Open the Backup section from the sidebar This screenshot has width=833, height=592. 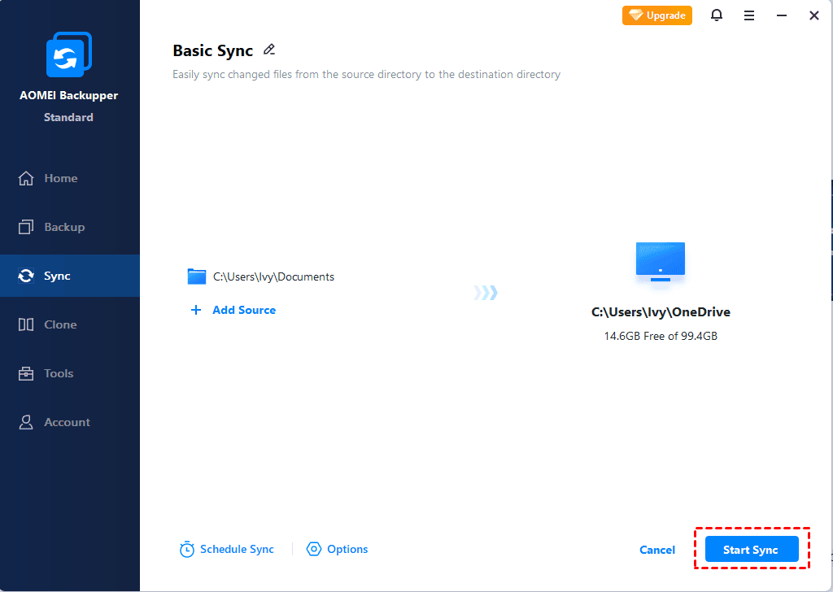pos(24,226)
